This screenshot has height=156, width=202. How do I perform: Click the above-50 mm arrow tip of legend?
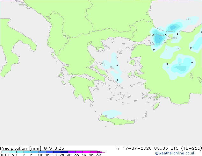tap(101, 152)
